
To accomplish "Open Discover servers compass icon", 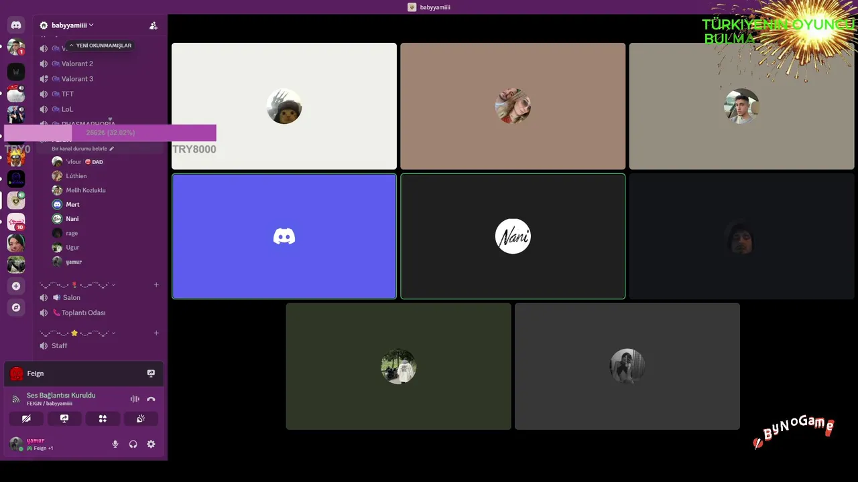I will 16,307.
